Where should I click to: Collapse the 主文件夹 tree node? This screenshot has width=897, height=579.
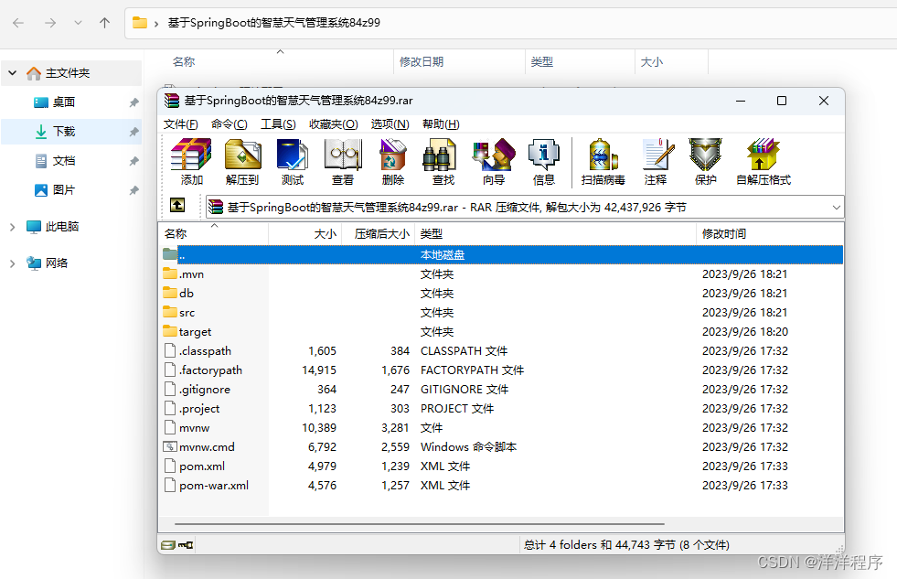click(x=13, y=73)
